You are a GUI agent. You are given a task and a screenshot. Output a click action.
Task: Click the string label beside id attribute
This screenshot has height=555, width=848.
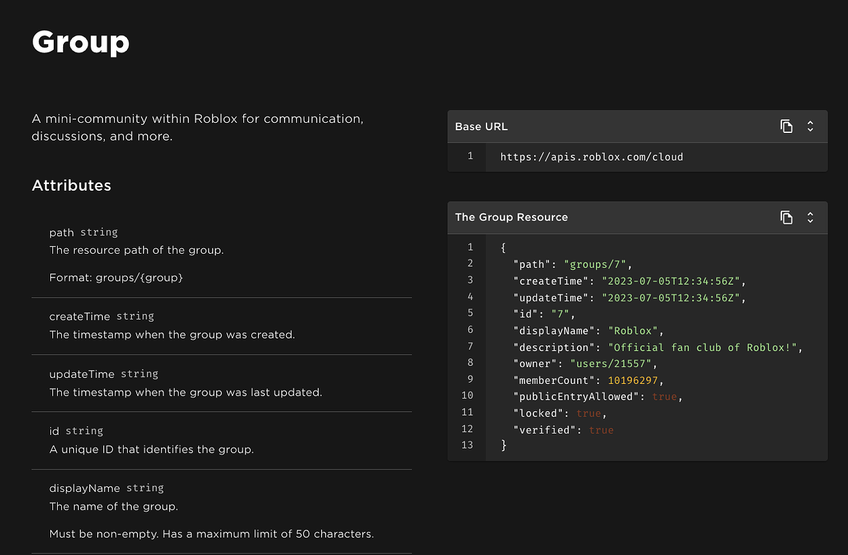point(84,430)
